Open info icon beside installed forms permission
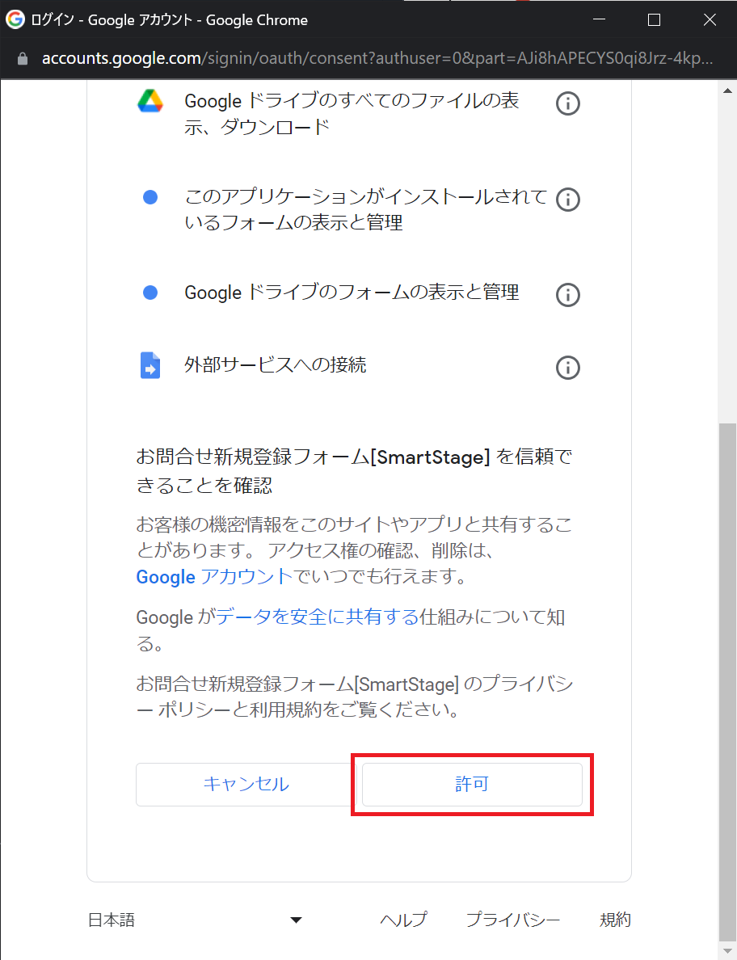The height and width of the screenshot is (960, 737). pos(567,200)
